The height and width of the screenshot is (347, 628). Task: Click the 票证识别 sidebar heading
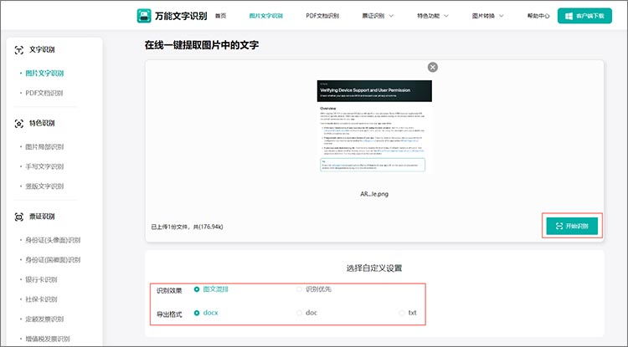[42, 217]
